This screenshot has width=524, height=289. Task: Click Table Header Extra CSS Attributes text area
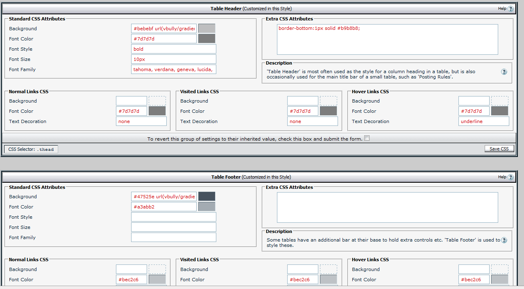[387, 39]
